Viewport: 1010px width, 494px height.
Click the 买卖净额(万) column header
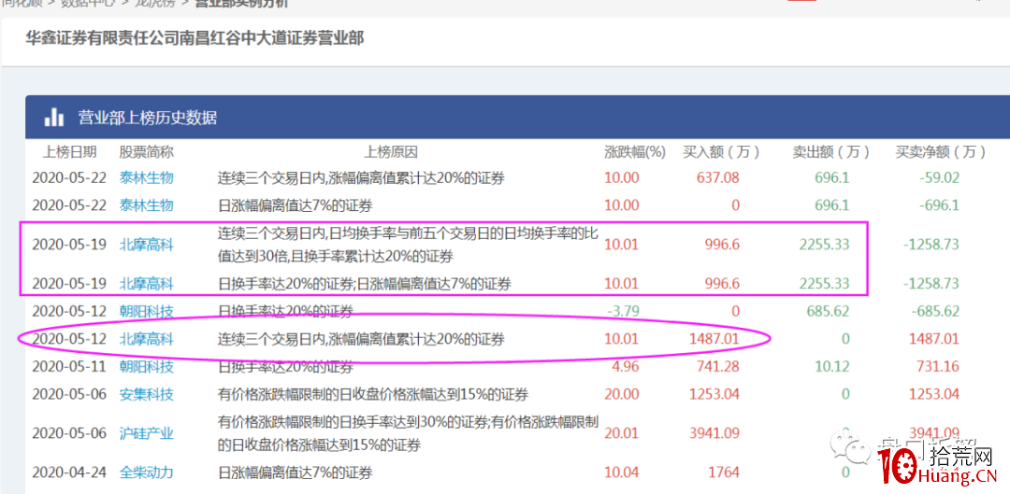pos(941,152)
